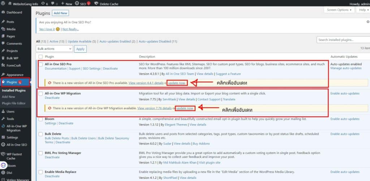Open Installed Plugins submenu item

tap(14, 90)
